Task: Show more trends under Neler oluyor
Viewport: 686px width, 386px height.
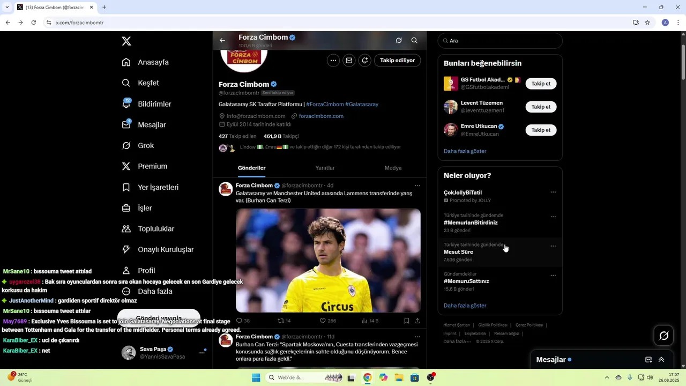Action: tap(465, 306)
